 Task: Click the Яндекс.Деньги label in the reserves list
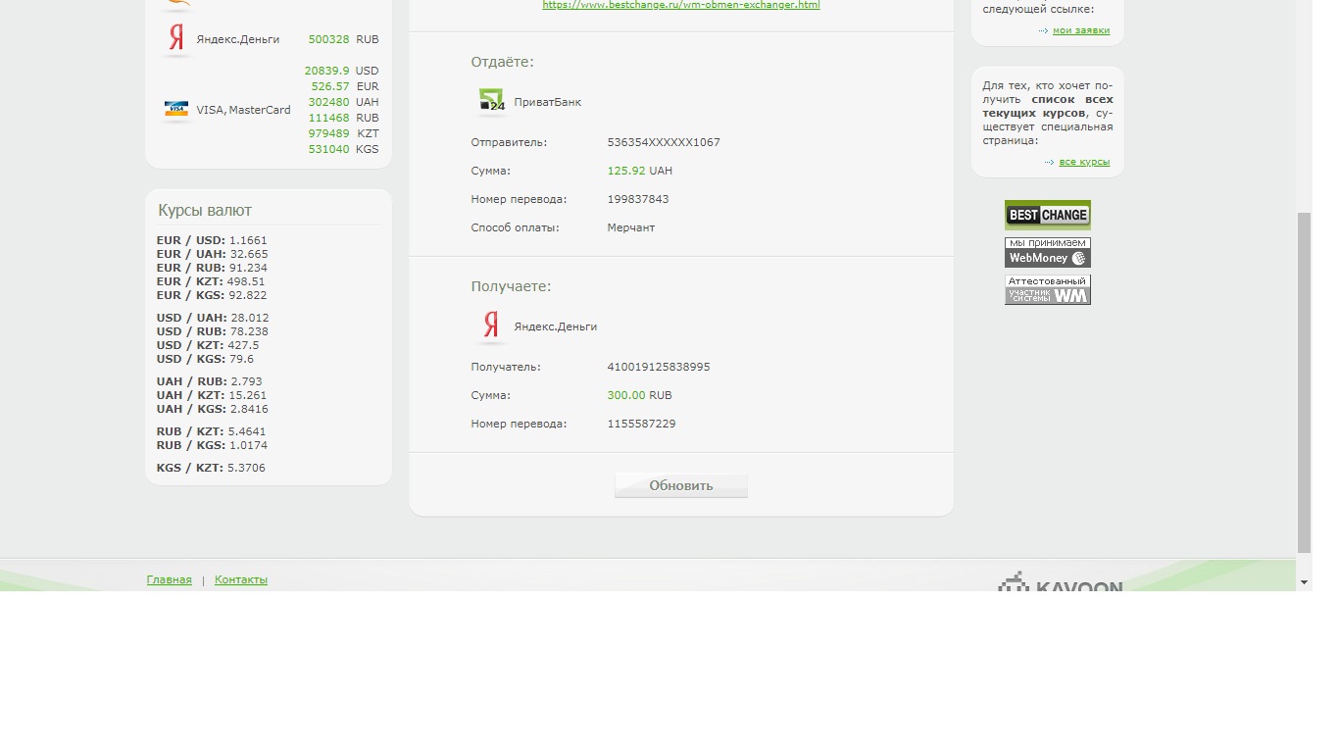(238, 39)
